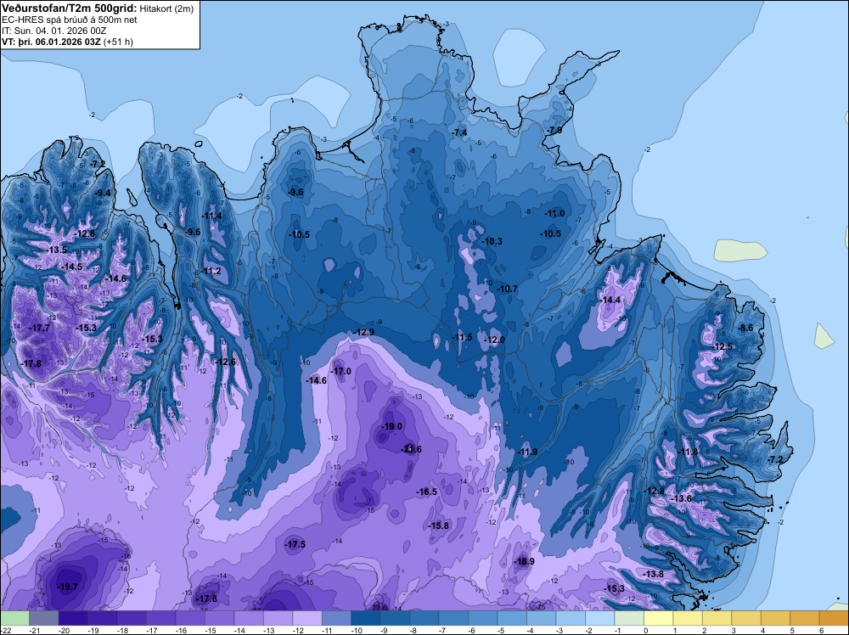
Task: Click the legend color swatch labeled -10
Action: (x=365, y=618)
